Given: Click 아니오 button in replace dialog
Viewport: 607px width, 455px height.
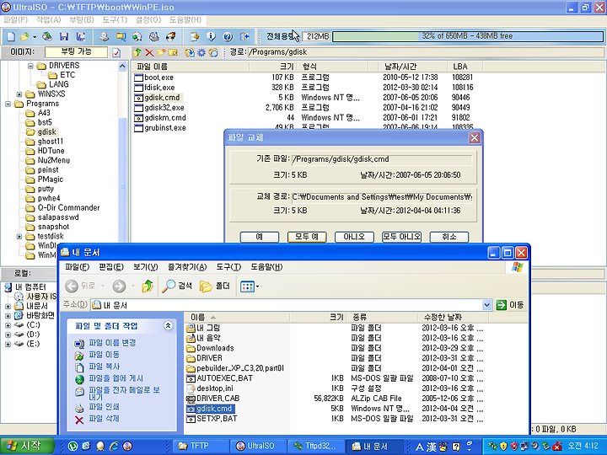Looking at the screenshot, I should click(354, 237).
